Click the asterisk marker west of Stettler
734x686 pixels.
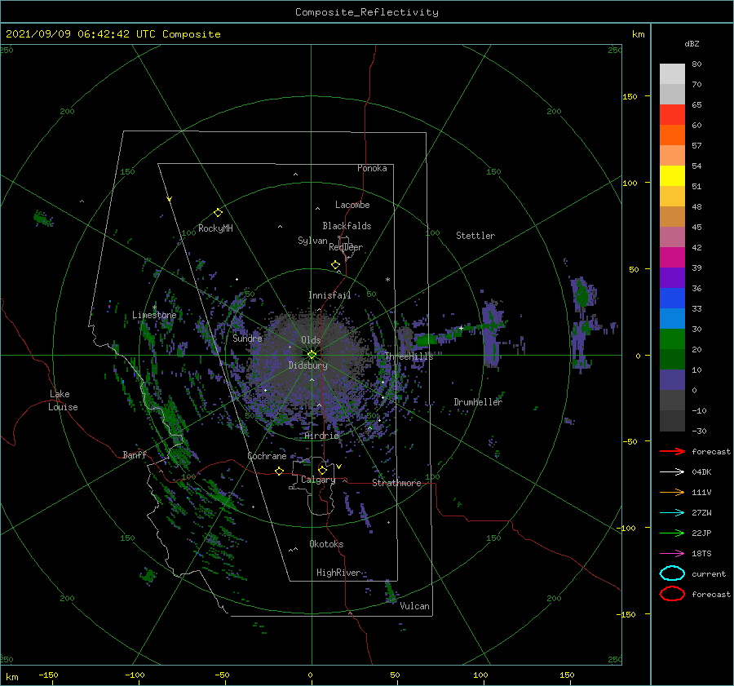click(387, 280)
